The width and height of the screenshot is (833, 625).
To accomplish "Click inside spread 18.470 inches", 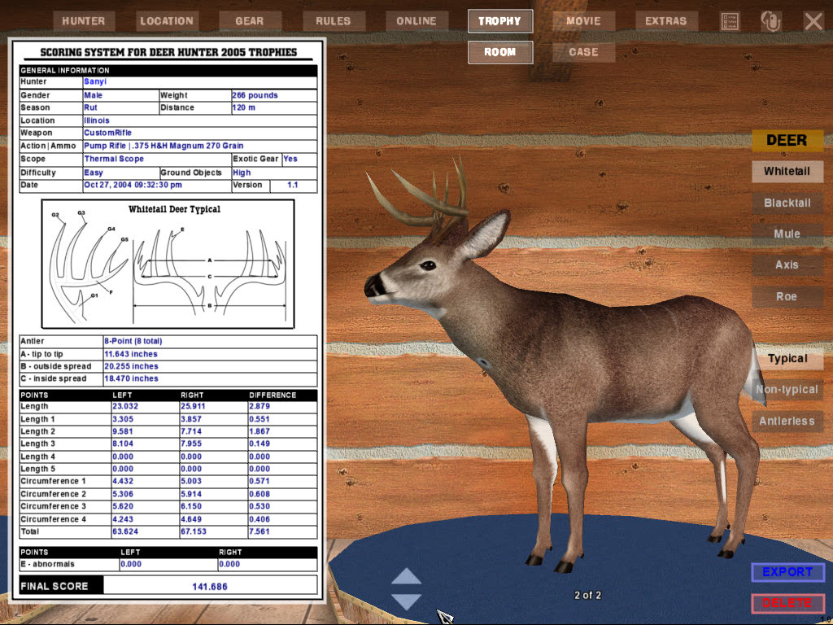I will [x=131, y=378].
